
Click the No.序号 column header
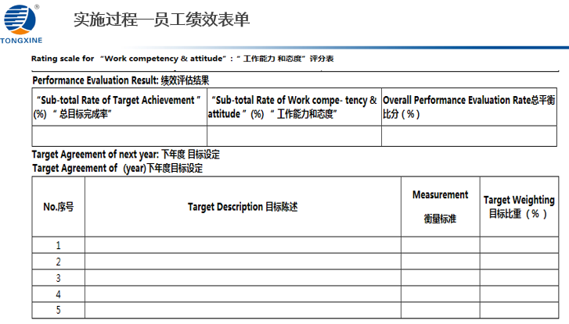click(59, 207)
